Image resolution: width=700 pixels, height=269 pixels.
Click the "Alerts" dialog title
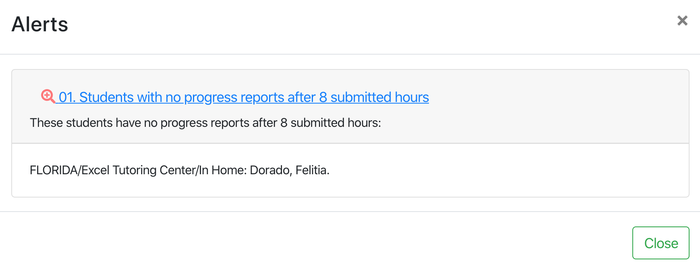pos(40,24)
